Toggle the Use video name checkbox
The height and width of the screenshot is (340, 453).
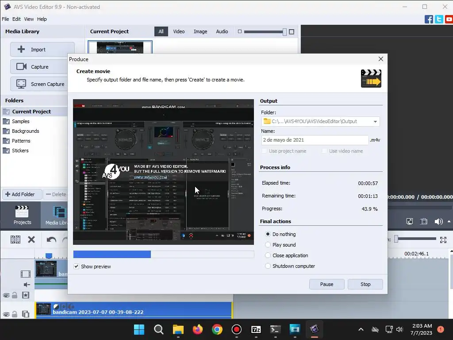coord(324,151)
